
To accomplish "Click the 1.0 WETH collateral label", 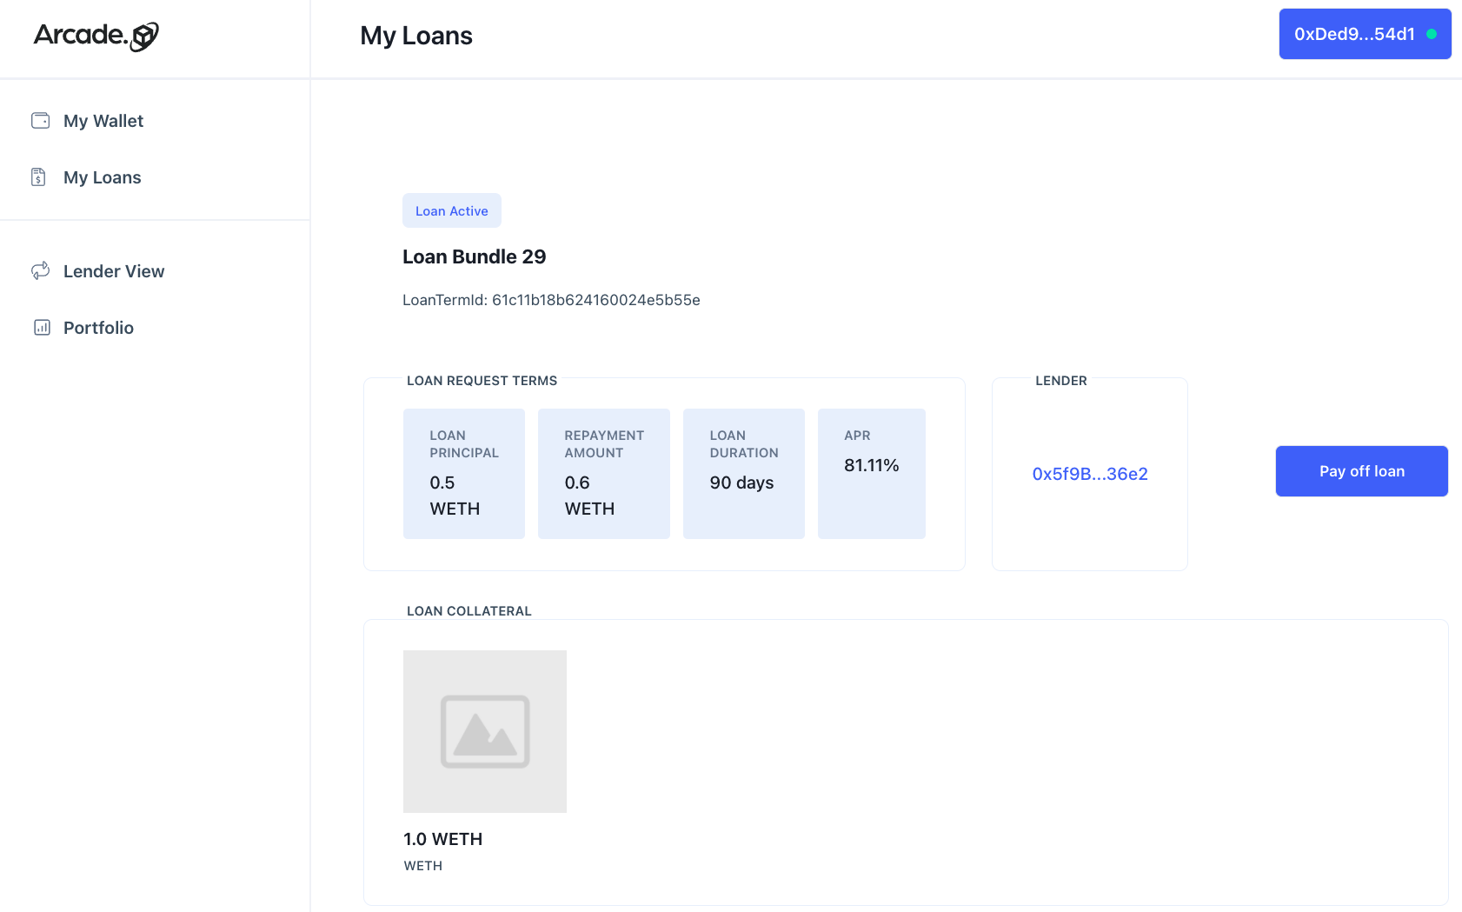I will 443,839.
